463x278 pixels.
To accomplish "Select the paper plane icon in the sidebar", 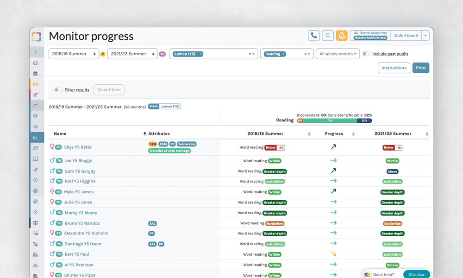I will click(x=36, y=170).
